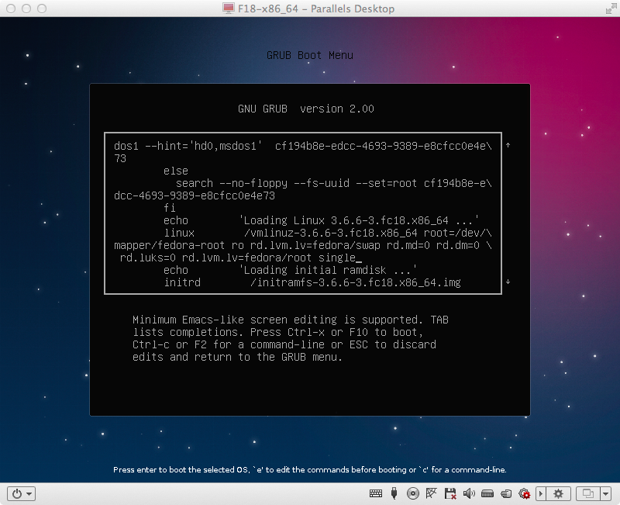The width and height of the screenshot is (620, 505).
Task: Click the '/initramfs-3.6.6-3.fc18.x86_64.img' text
Action: [356, 282]
